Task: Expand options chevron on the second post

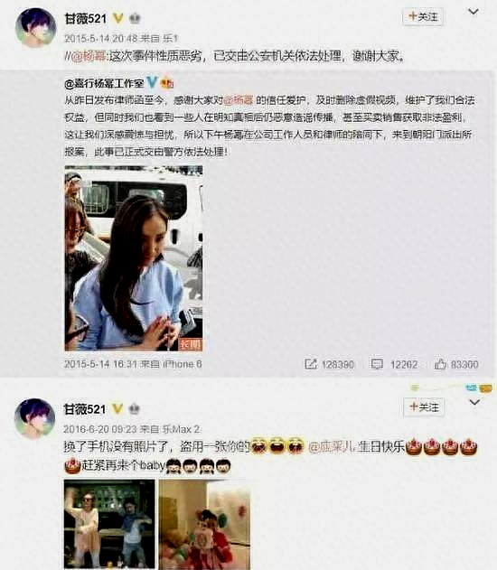Action: pyautogui.click(x=474, y=402)
